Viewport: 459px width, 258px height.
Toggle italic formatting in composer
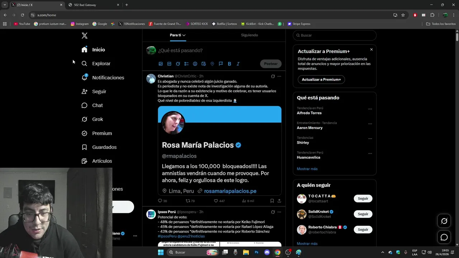tap(238, 64)
